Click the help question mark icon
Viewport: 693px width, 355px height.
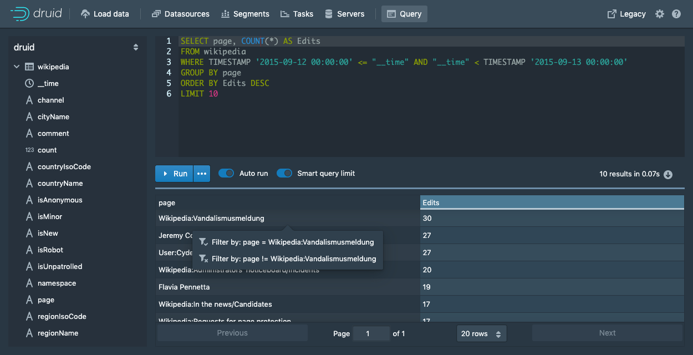tap(676, 14)
